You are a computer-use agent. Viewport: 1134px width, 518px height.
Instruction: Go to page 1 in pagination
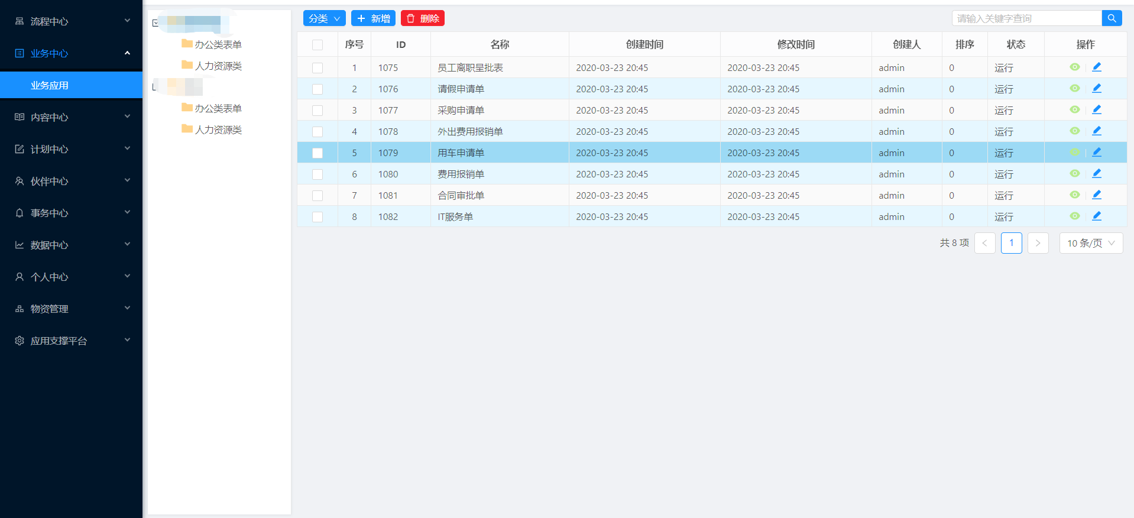click(1012, 243)
